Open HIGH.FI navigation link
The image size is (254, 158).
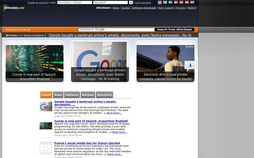tap(192, 8)
